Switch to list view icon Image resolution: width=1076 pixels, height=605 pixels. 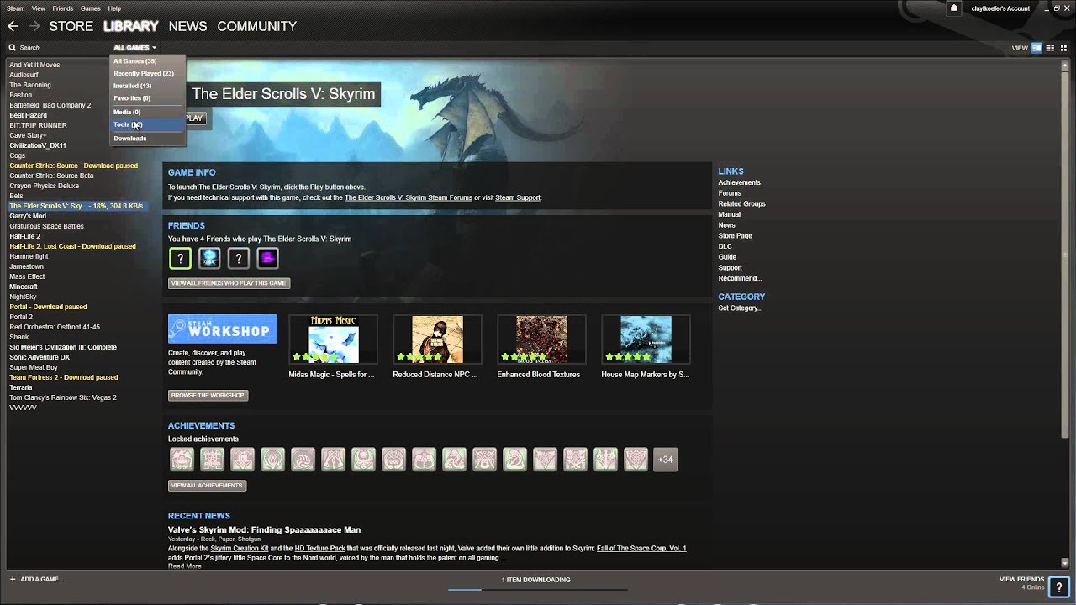(1050, 48)
